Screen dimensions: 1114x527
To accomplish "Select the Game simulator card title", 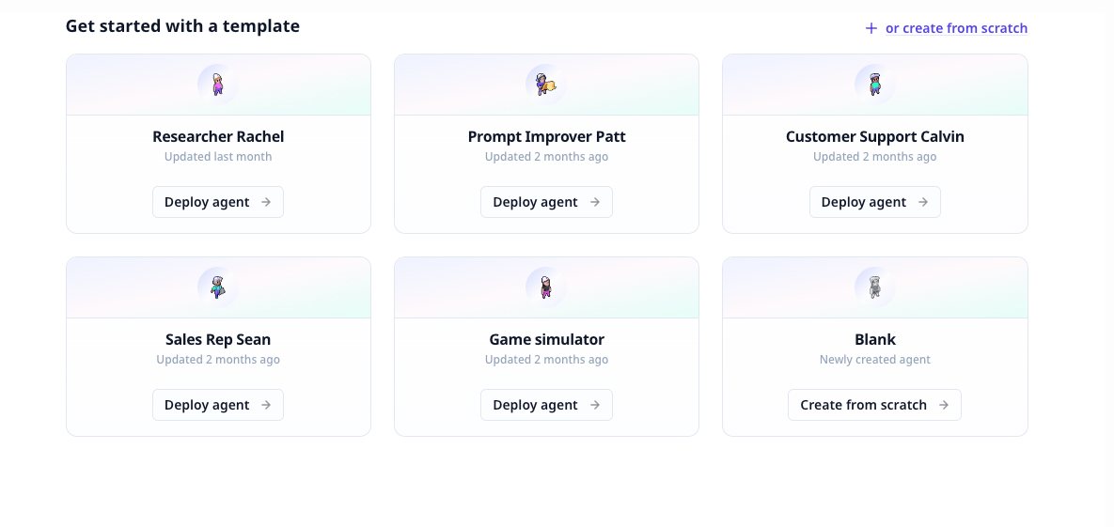I will [546, 339].
